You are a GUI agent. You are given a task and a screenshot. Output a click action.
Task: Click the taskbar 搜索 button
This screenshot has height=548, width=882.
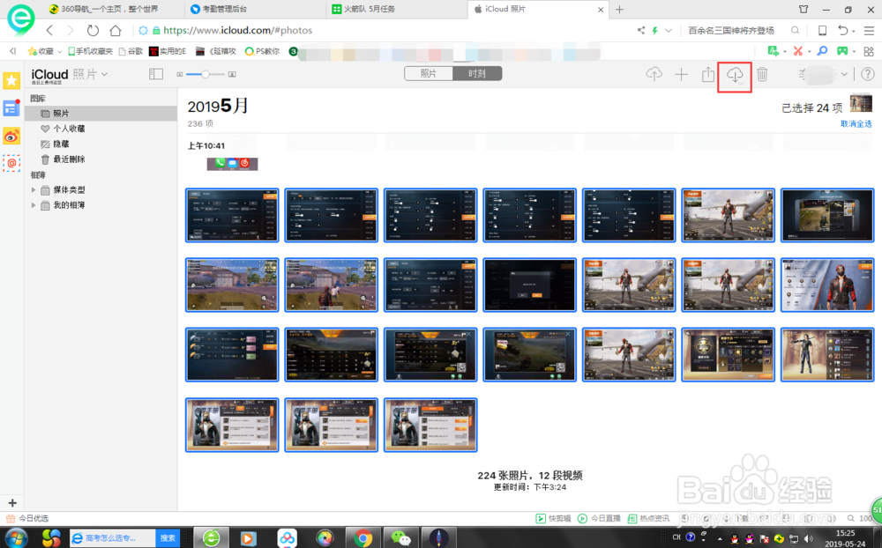pyautogui.click(x=168, y=538)
